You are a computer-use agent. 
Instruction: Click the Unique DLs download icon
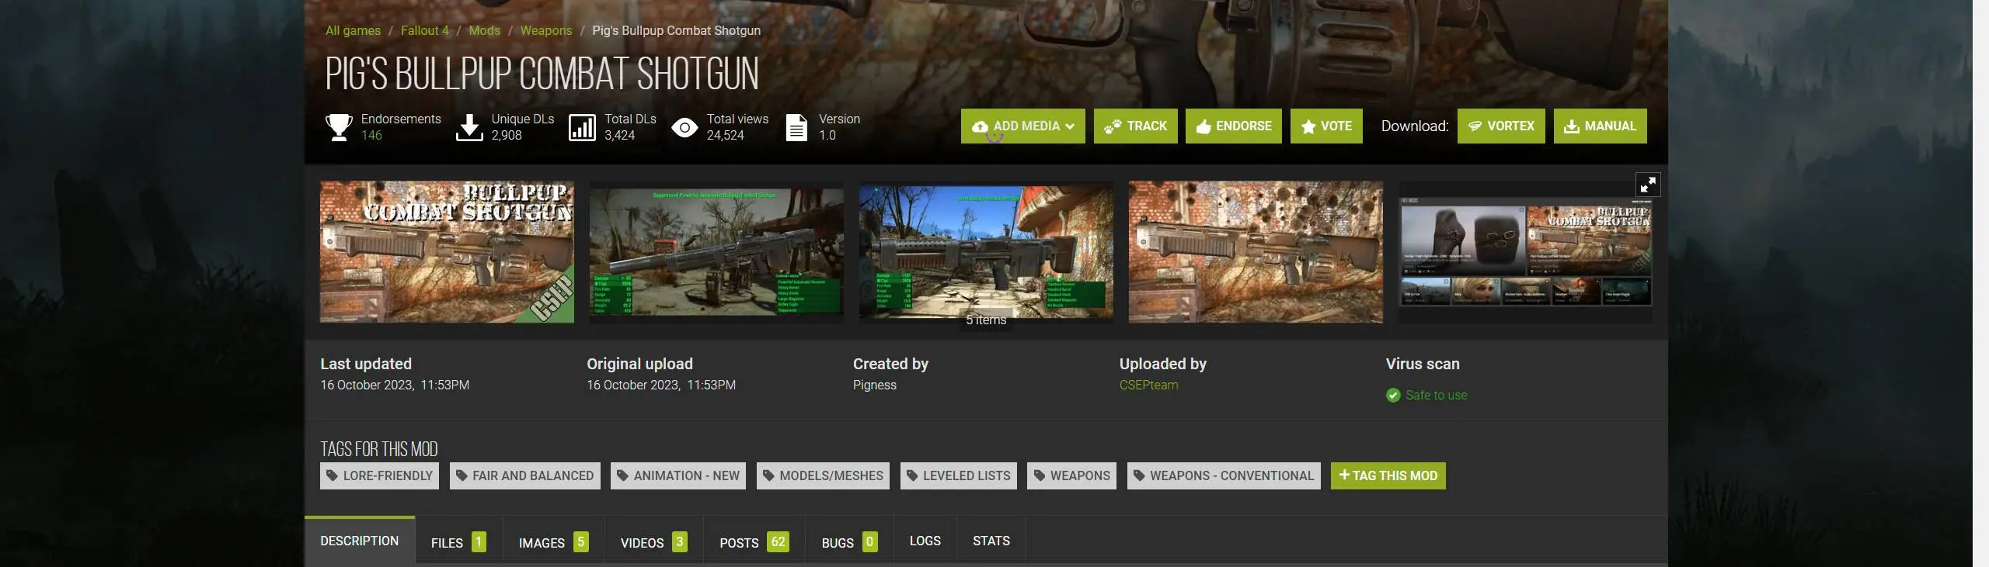point(469,127)
